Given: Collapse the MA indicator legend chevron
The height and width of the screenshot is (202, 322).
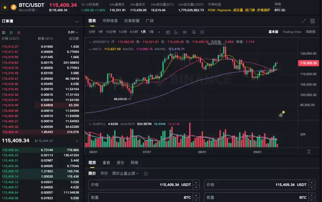Looking at the screenshot, I should (x=90, y=49).
